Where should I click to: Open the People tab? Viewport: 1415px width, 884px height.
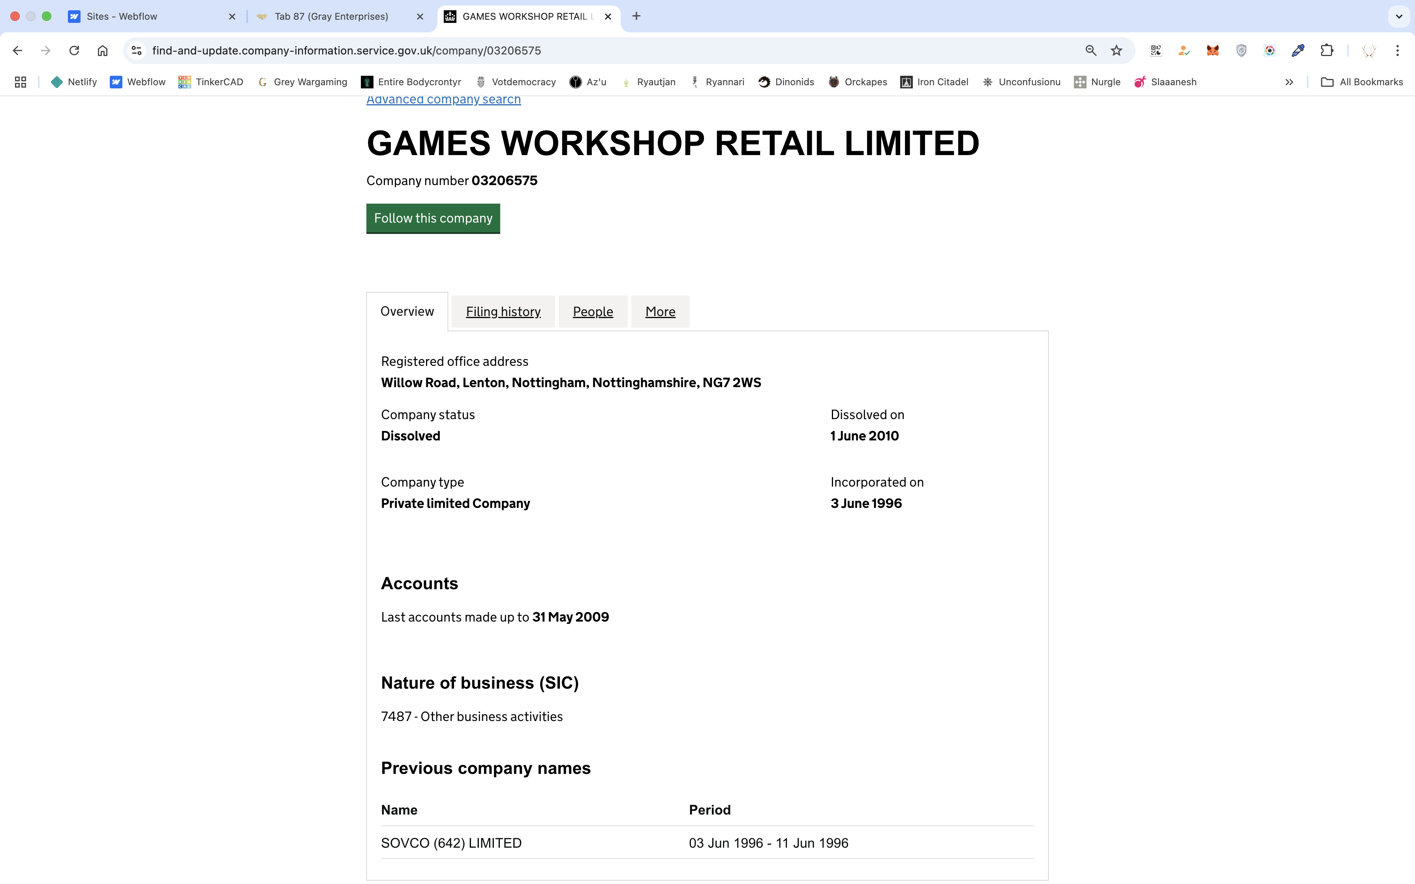pyautogui.click(x=592, y=312)
